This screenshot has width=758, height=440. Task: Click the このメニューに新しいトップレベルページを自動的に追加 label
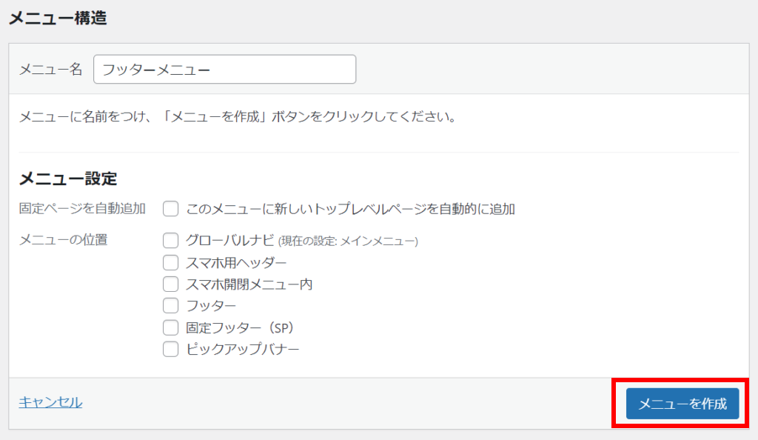pos(350,209)
